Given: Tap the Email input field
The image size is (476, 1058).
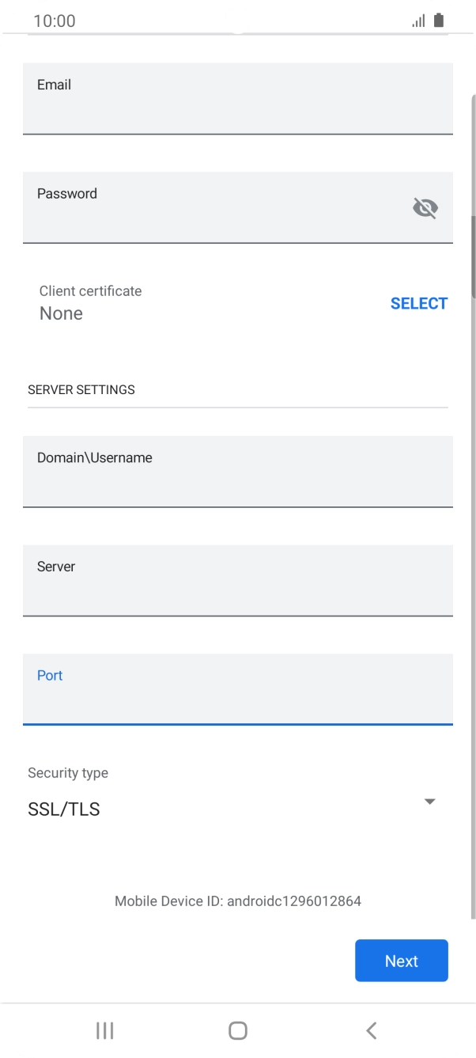Looking at the screenshot, I should click(237, 99).
